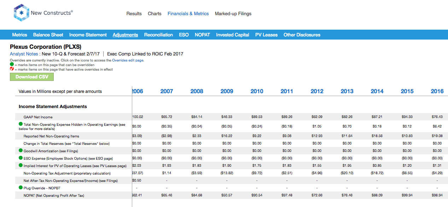448x207 pixels.
Task: Click override dot for ESO Expense
Action: click(21, 158)
